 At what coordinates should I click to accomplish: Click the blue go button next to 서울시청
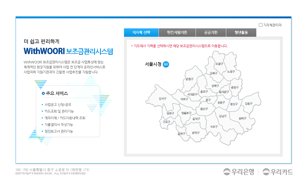click(x=166, y=64)
